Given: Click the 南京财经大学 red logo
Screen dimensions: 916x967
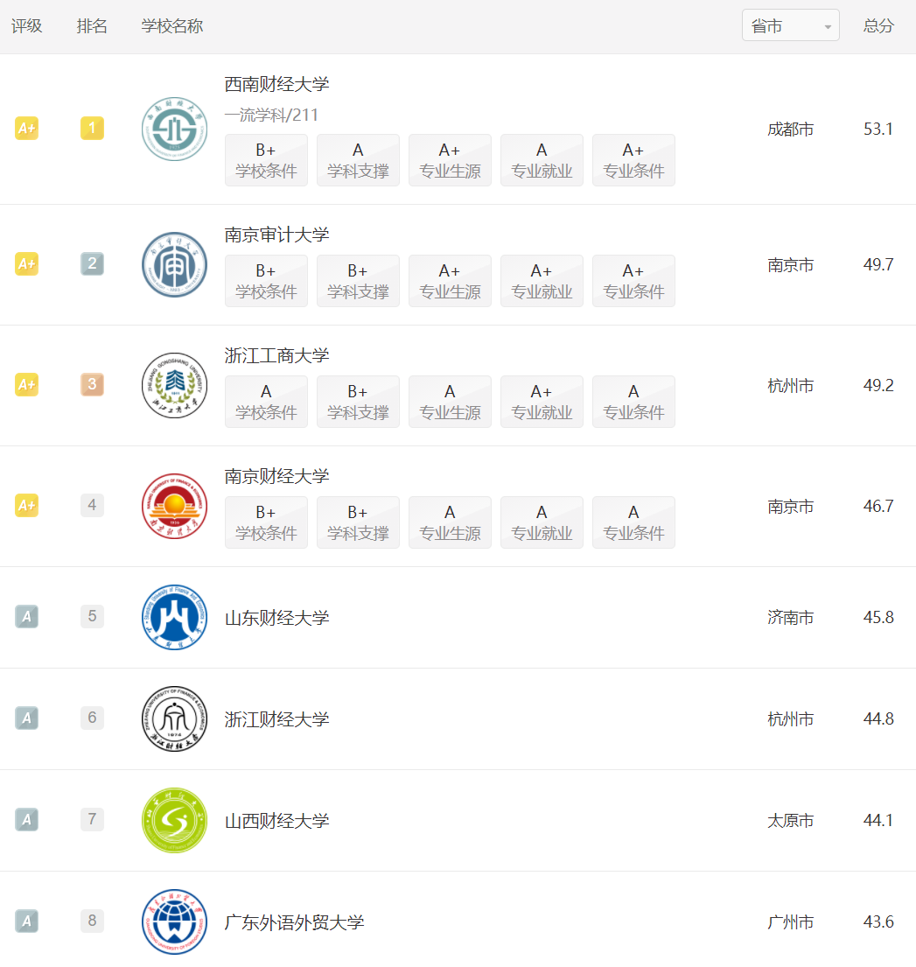Looking at the screenshot, I should click(174, 507).
